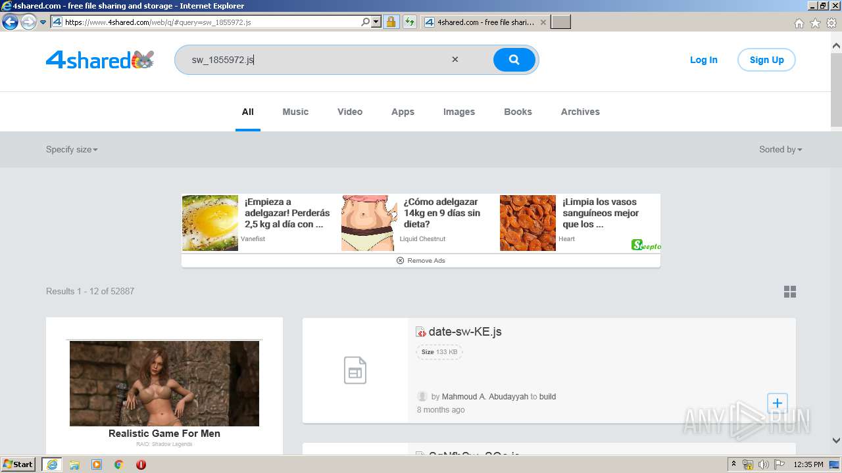Open the red Opera taskbar icon
The width and height of the screenshot is (842, 473).
141,464
